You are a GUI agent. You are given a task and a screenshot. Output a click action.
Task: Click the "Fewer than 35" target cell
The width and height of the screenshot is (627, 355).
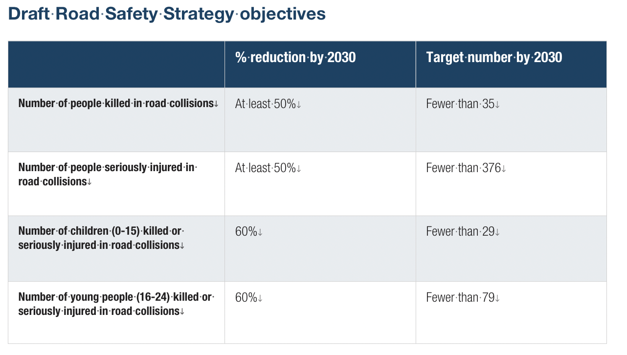462,104
